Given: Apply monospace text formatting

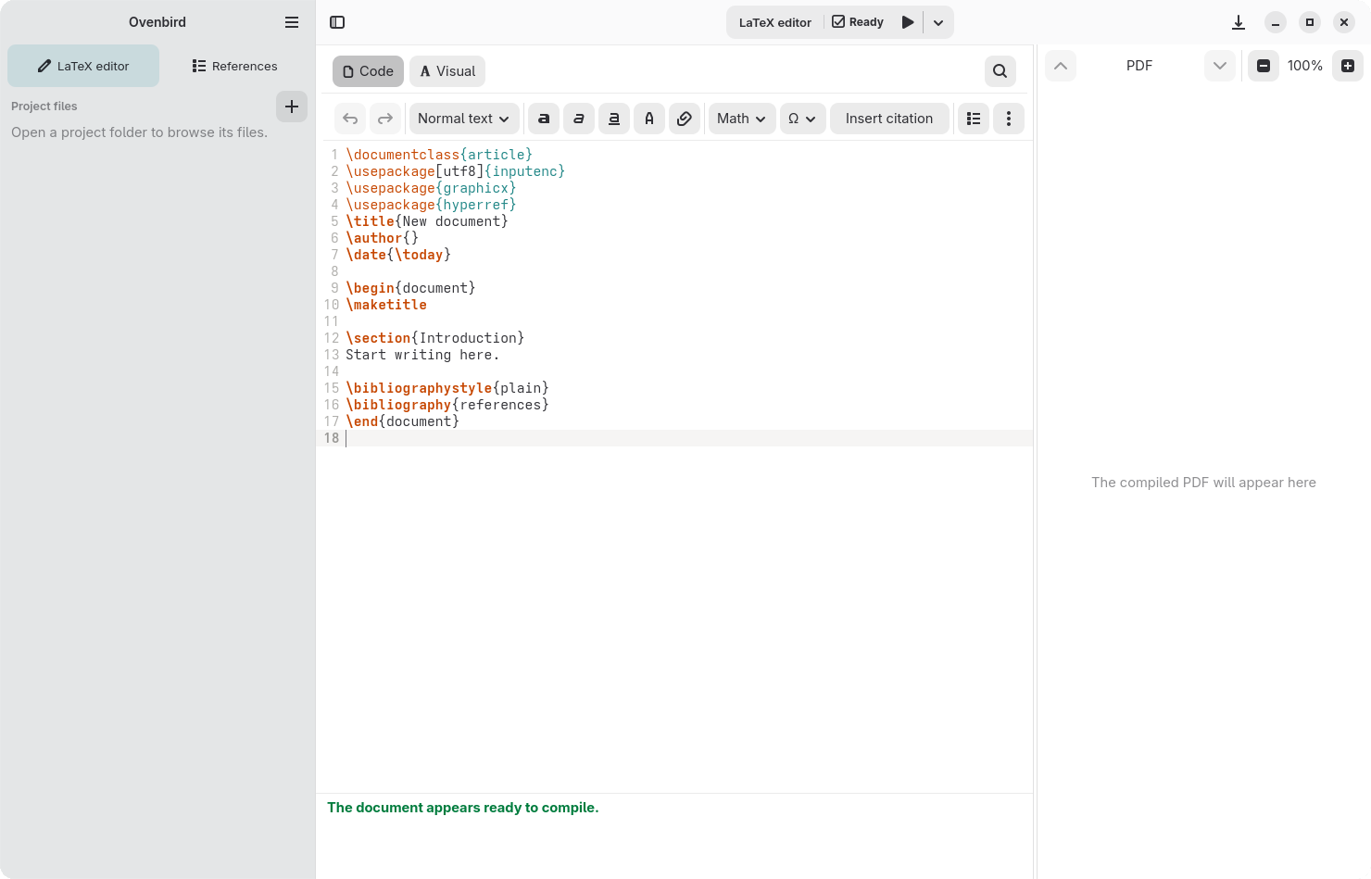Looking at the screenshot, I should pos(649,119).
